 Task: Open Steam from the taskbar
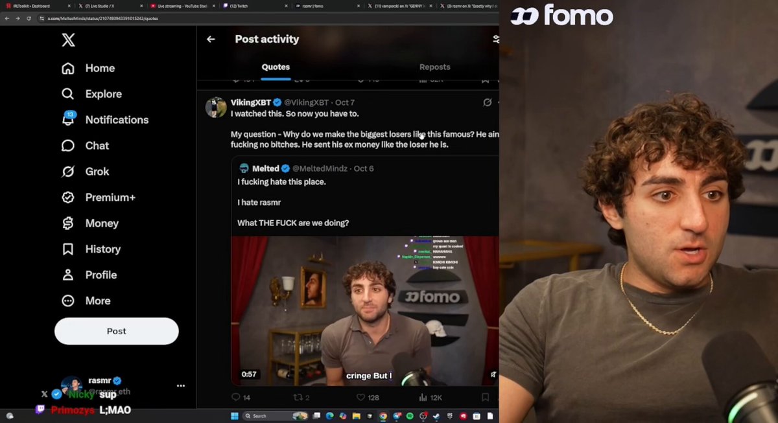pyautogui.click(x=436, y=416)
